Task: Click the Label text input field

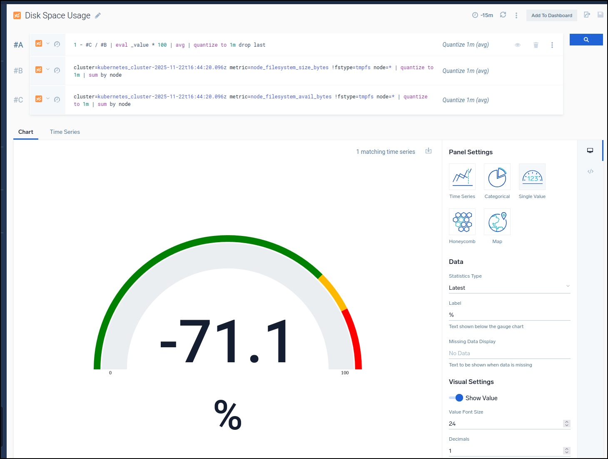Action: click(x=509, y=315)
